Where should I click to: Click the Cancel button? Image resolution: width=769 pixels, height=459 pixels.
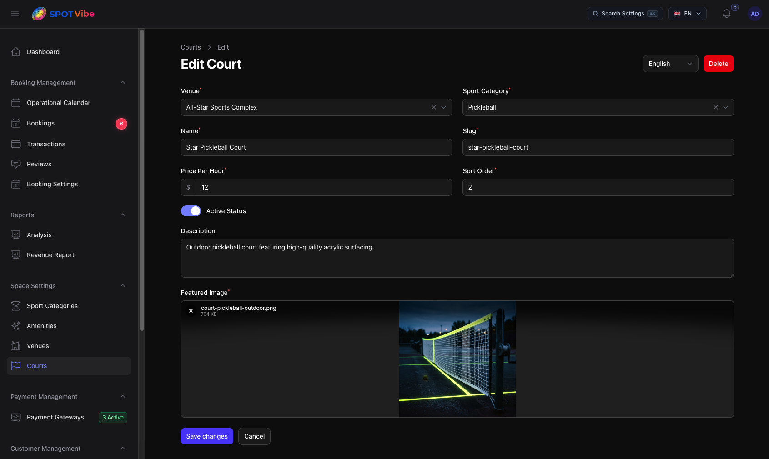[254, 436]
